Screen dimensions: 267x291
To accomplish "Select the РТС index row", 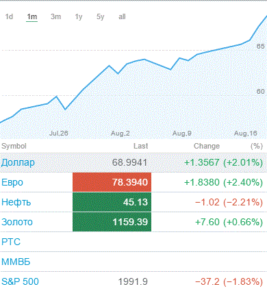I will tap(133, 242).
